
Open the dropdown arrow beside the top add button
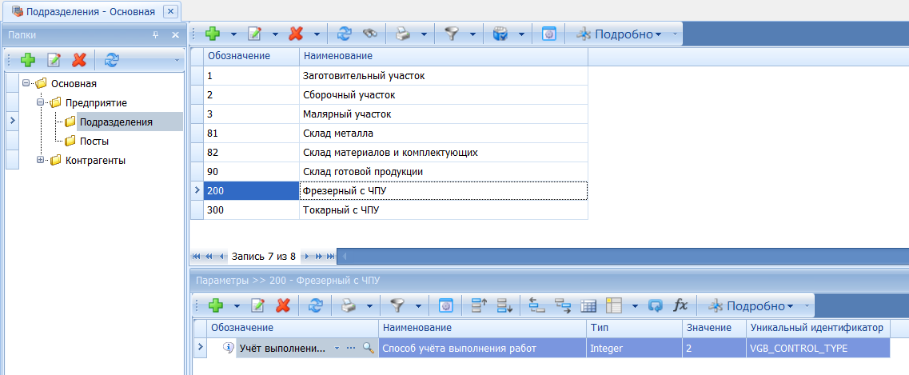click(x=233, y=34)
